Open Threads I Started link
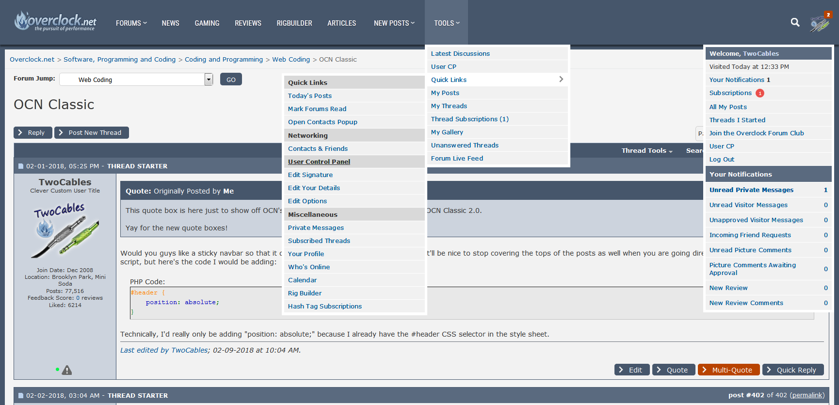 pos(737,120)
